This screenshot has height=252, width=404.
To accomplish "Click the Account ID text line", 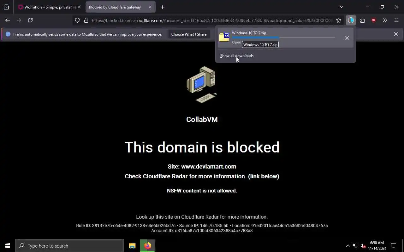I will 202,231.
